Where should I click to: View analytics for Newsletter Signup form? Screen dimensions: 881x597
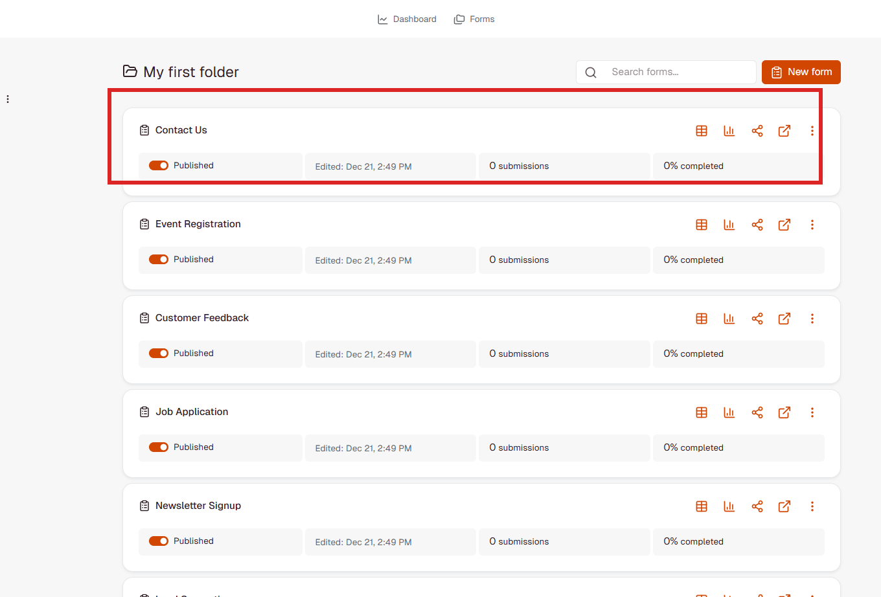729,506
